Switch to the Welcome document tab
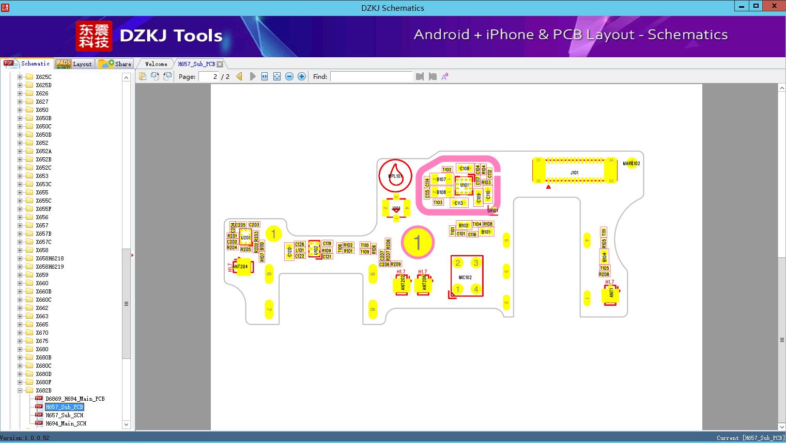 [156, 64]
